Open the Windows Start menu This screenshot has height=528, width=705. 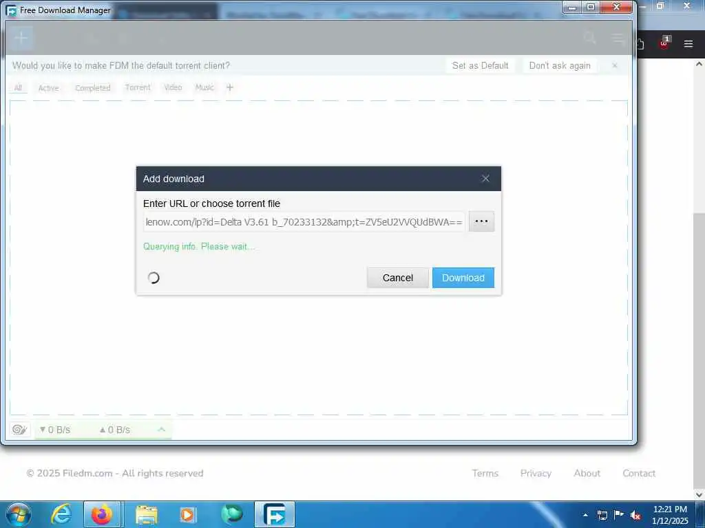pos(19,514)
